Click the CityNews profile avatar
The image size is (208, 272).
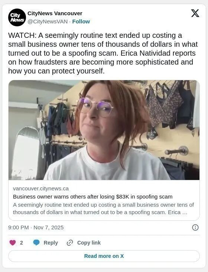point(17,17)
